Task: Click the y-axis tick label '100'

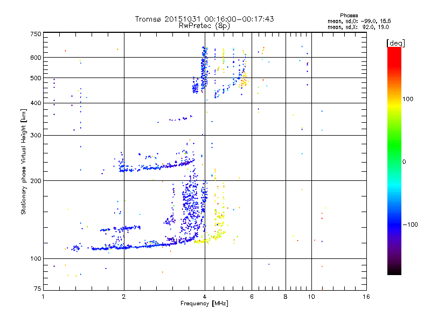Action: click(x=36, y=259)
